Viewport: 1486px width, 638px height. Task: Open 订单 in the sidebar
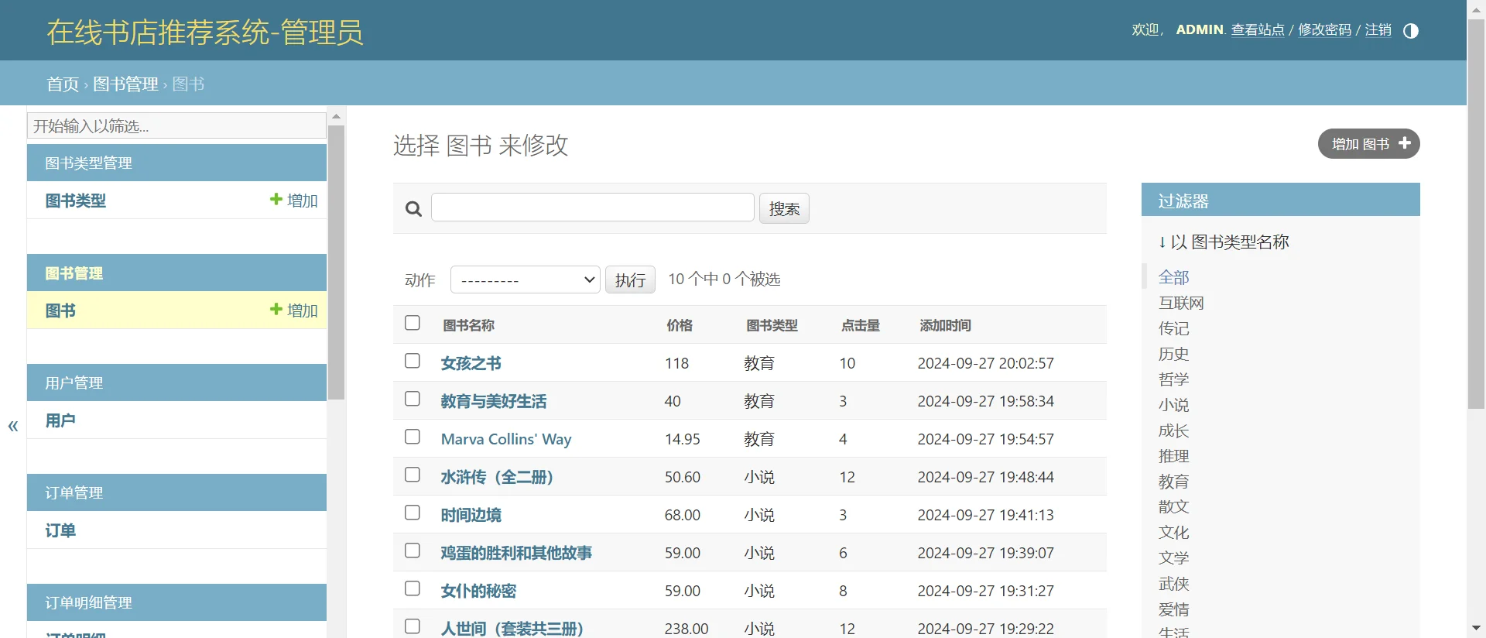pyautogui.click(x=60, y=530)
